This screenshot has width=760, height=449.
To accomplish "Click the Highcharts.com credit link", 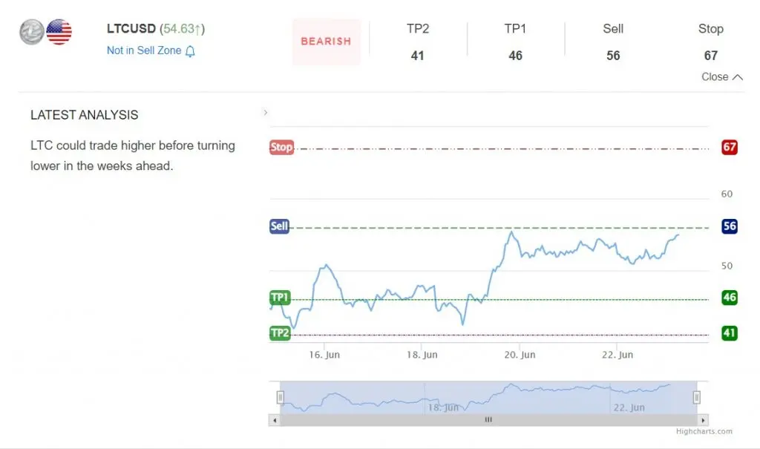I will point(704,431).
